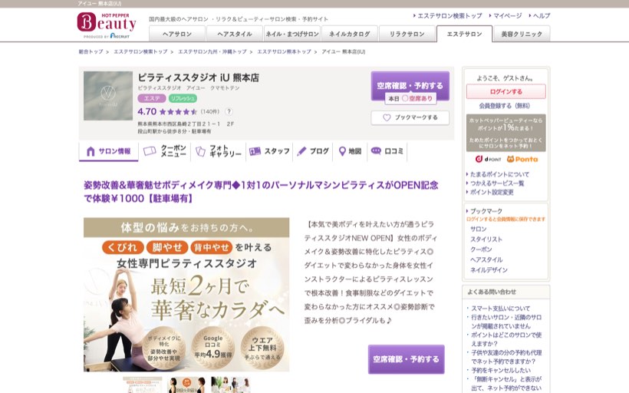Switch to the 口コミ tab
This screenshot has width=629, height=393.
(x=387, y=151)
